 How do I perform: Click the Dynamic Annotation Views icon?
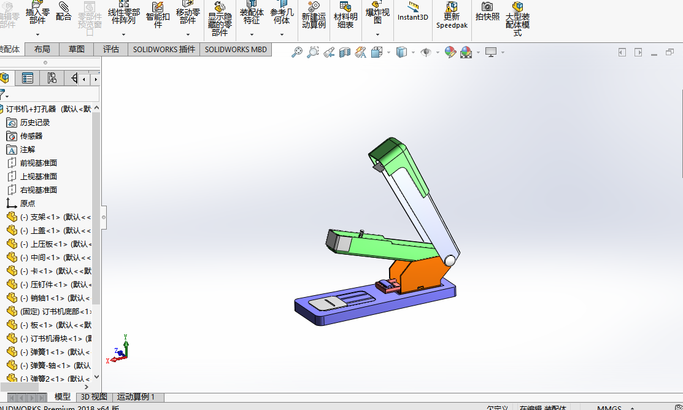point(361,52)
